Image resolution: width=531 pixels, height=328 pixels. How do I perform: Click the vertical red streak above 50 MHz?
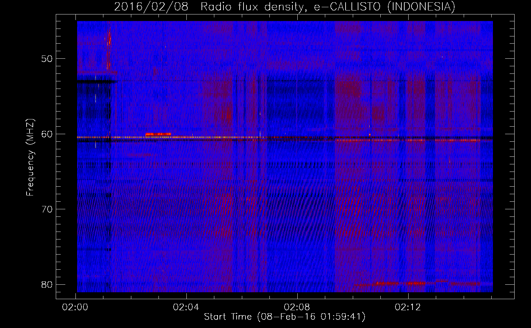tap(109, 46)
